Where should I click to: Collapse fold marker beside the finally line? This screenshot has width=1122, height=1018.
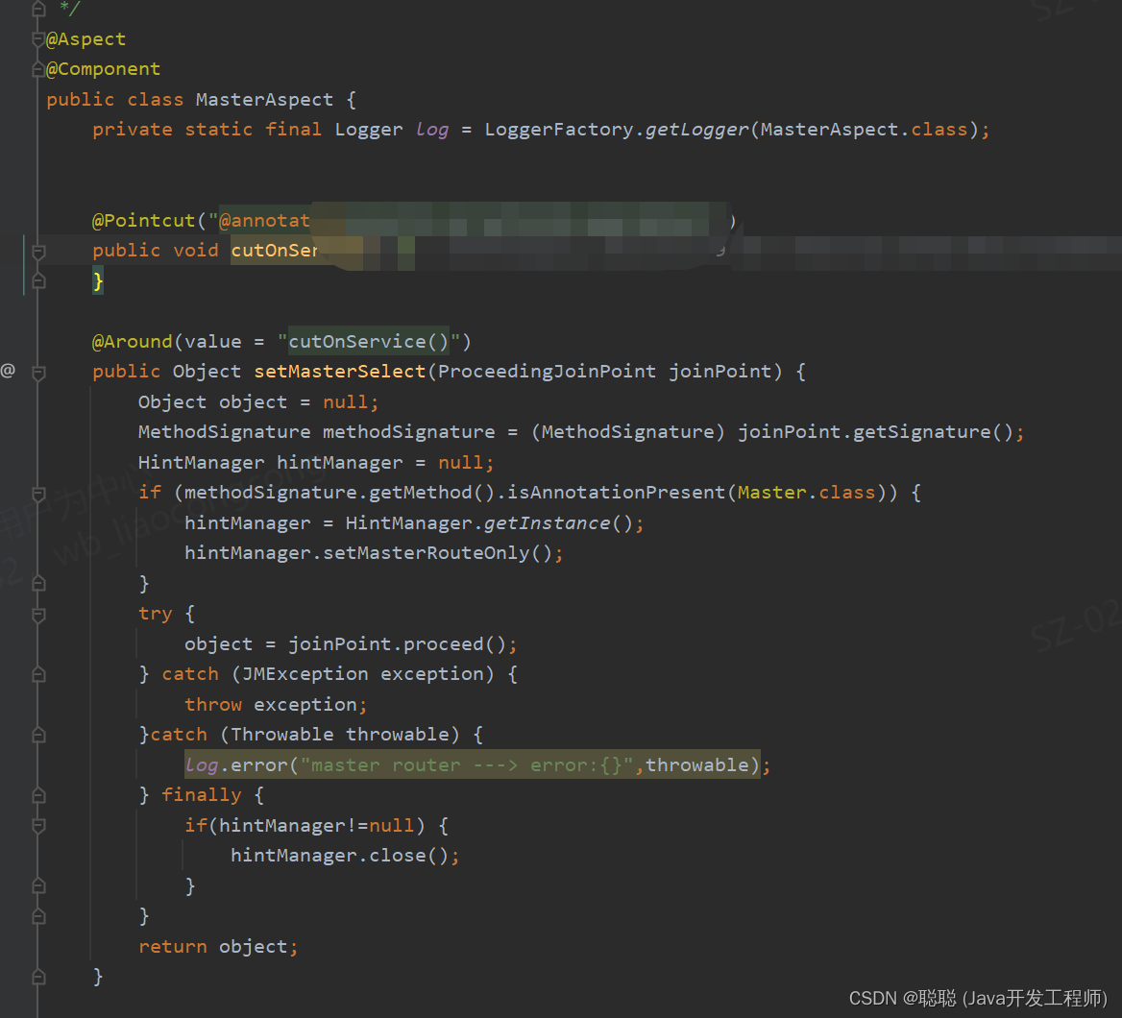click(38, 795)
